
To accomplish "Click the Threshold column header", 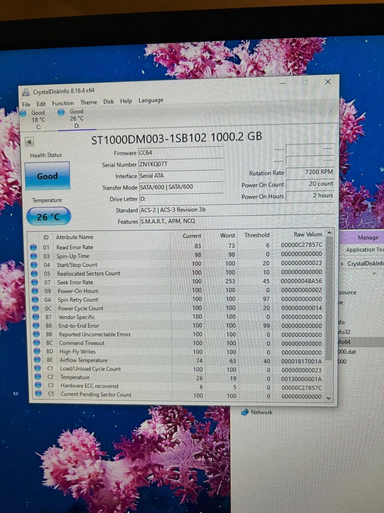I will (257, 235).
